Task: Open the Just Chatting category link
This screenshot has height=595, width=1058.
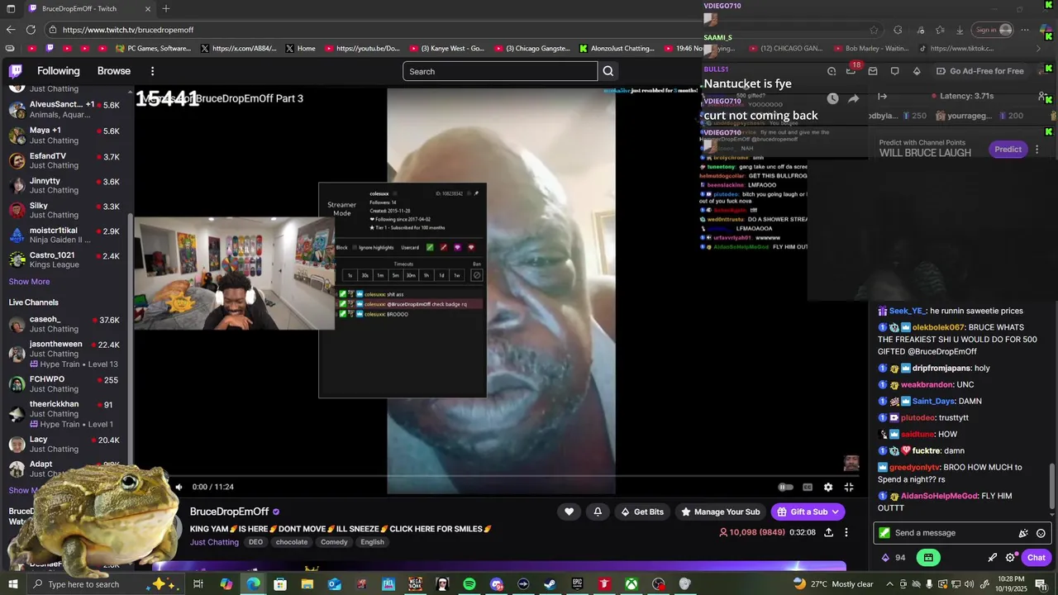Action: (x=214, y=542)
